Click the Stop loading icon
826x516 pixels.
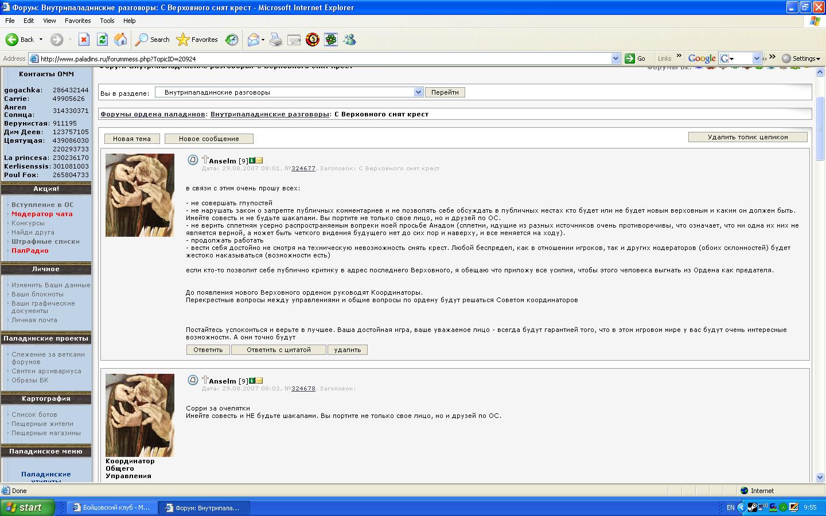tap(84, 40)
